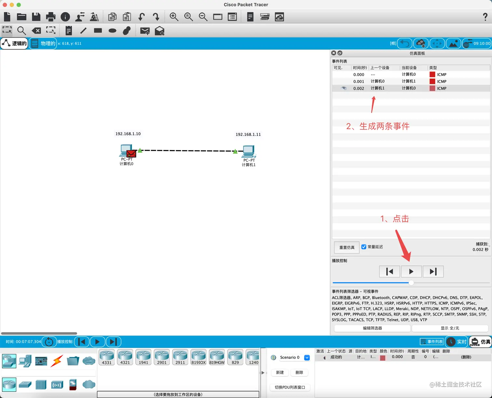This screenshot has width=492, height=398.
Task: Play simulation in 播放控制 panel
Action: coord(411,272)
